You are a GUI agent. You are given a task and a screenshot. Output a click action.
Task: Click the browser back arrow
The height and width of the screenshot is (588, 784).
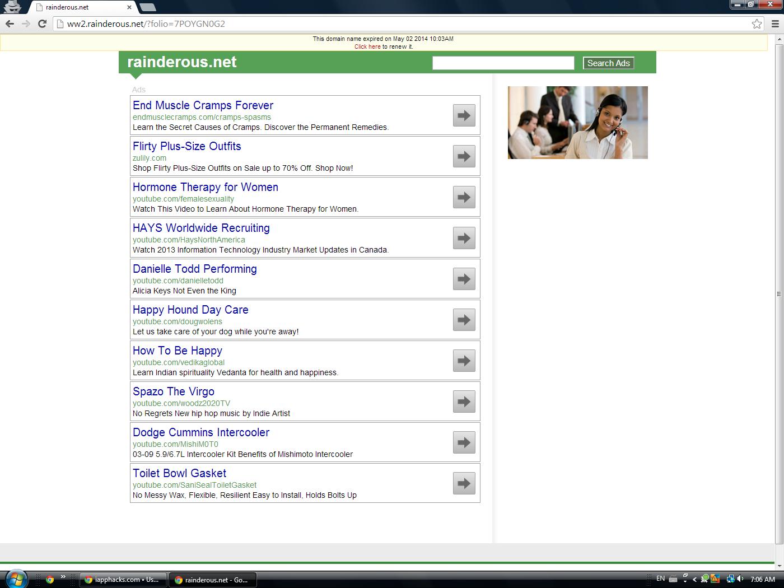tap(10, 24)
